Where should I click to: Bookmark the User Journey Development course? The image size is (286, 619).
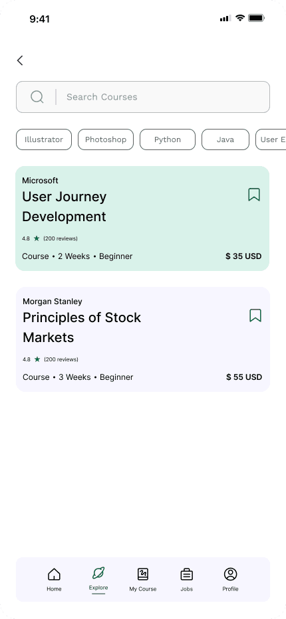pyautogui.click(x=254, y=195)
